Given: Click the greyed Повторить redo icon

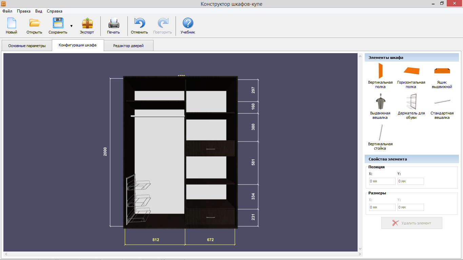Looking at the screenshot, I should click(163, 23).
